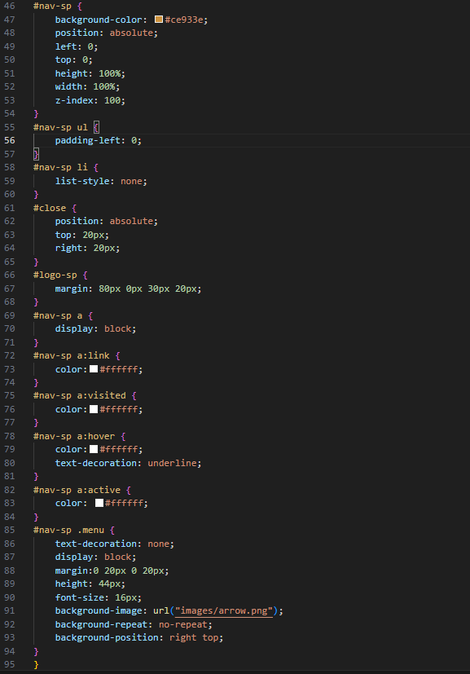
Task: Click the '#nav-sp li' selector
Action: [60, 167]
